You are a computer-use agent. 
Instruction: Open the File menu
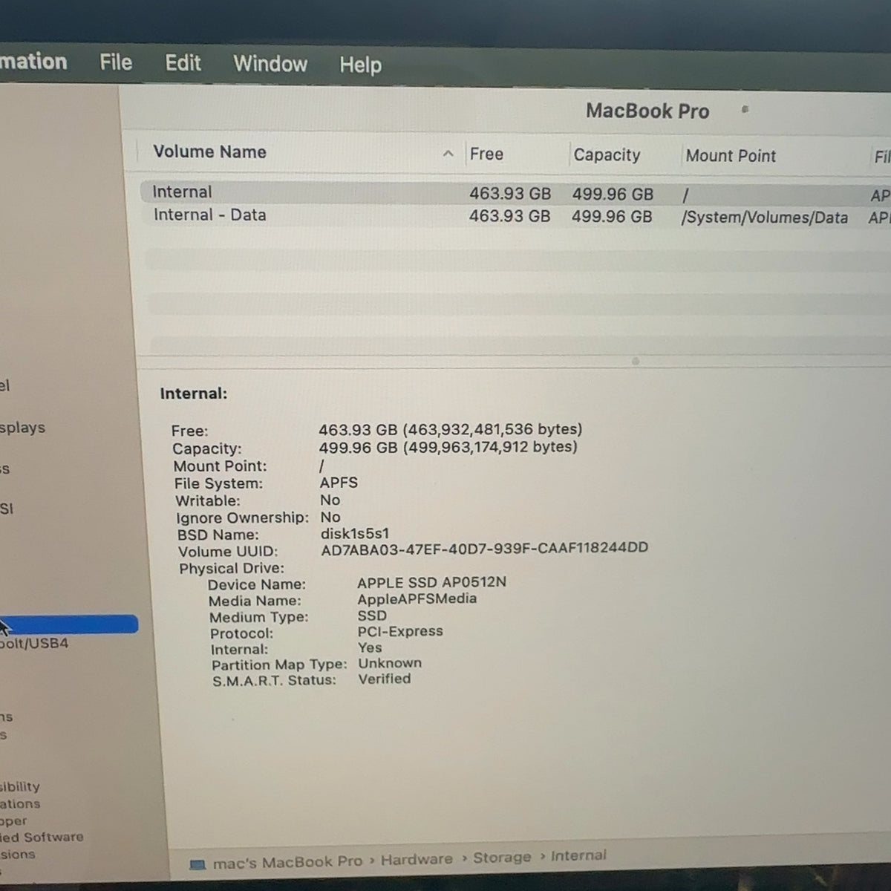116,62
